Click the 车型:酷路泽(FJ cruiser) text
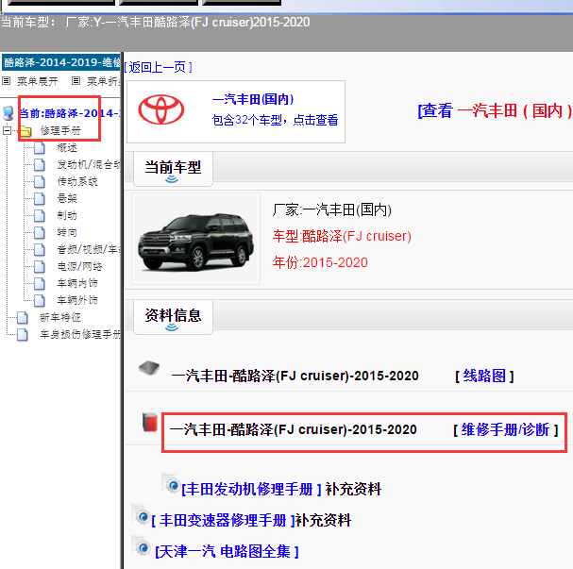This screenshot has width=573, height=569. coord(342,236)
